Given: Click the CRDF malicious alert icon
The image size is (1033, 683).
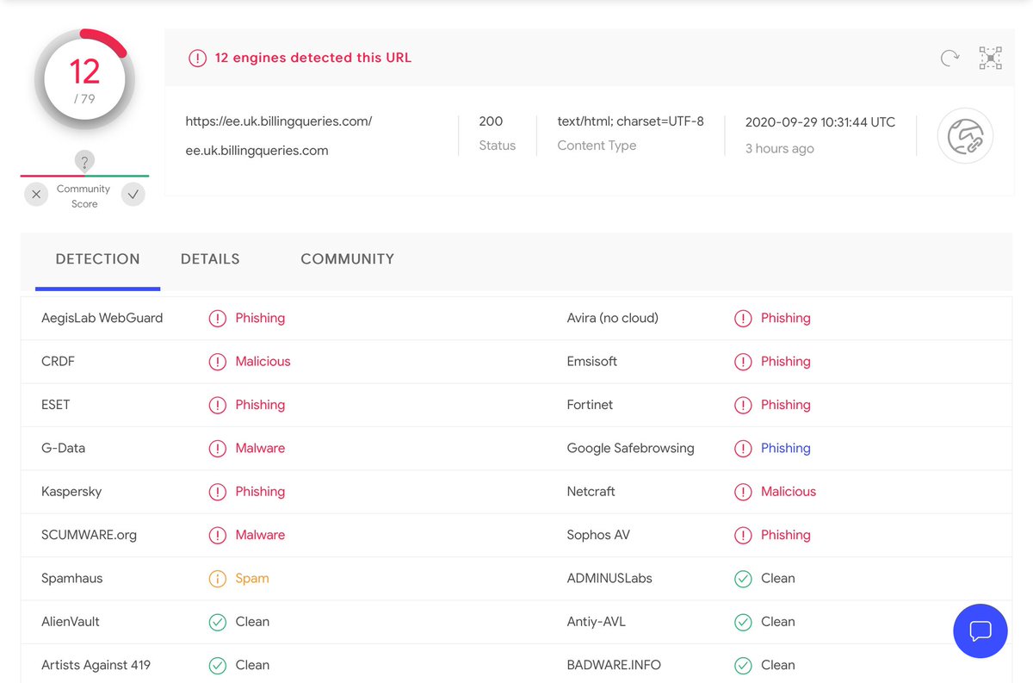Looking at the screenshot, I should point(218,362).
